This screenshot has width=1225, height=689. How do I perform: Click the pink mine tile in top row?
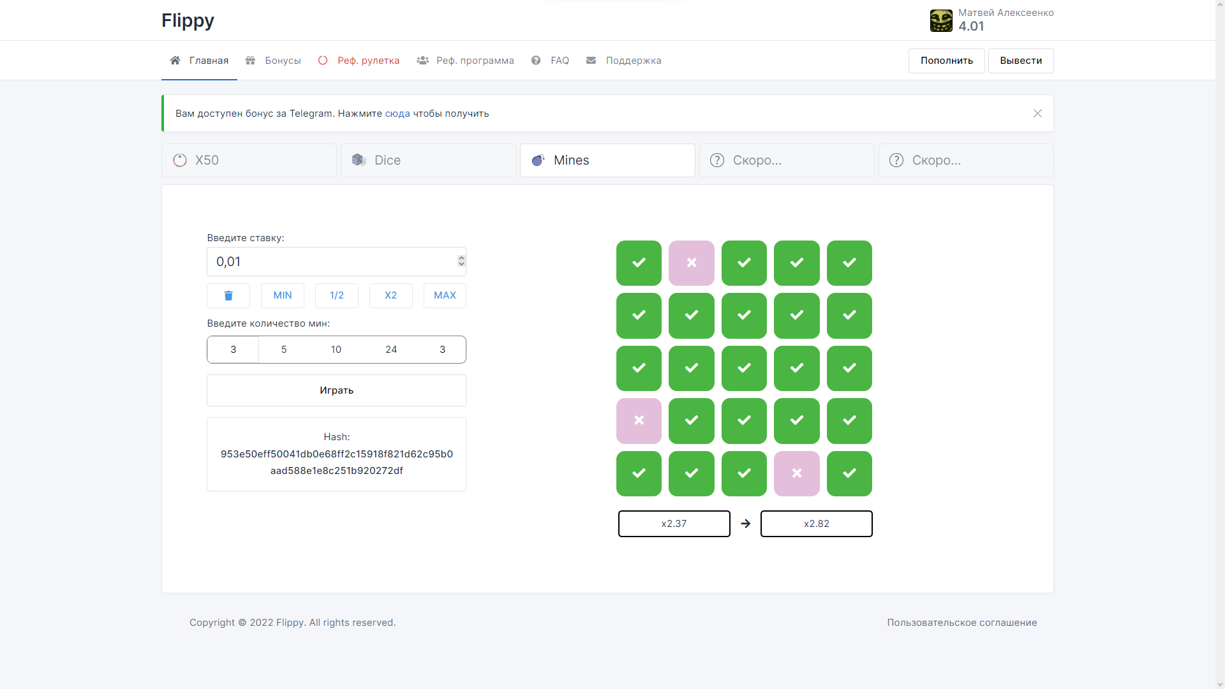point(691,263)
